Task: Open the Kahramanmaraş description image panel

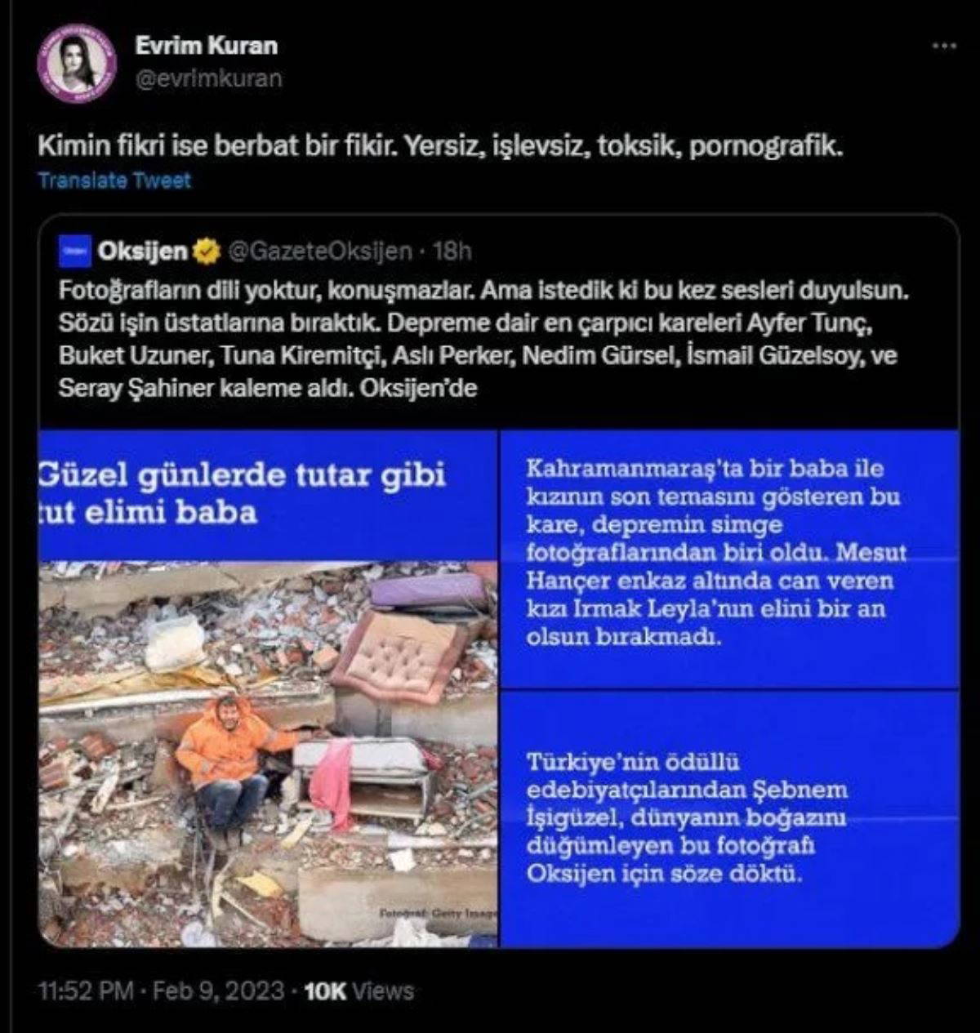Action: (x=730, y=559)
